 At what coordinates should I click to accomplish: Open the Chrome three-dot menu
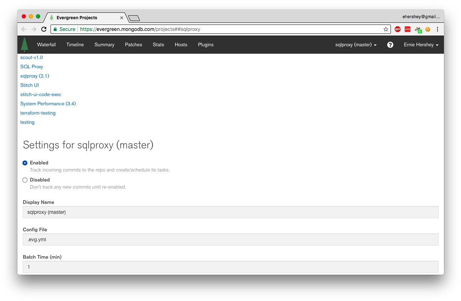click(x=438, y=29)
